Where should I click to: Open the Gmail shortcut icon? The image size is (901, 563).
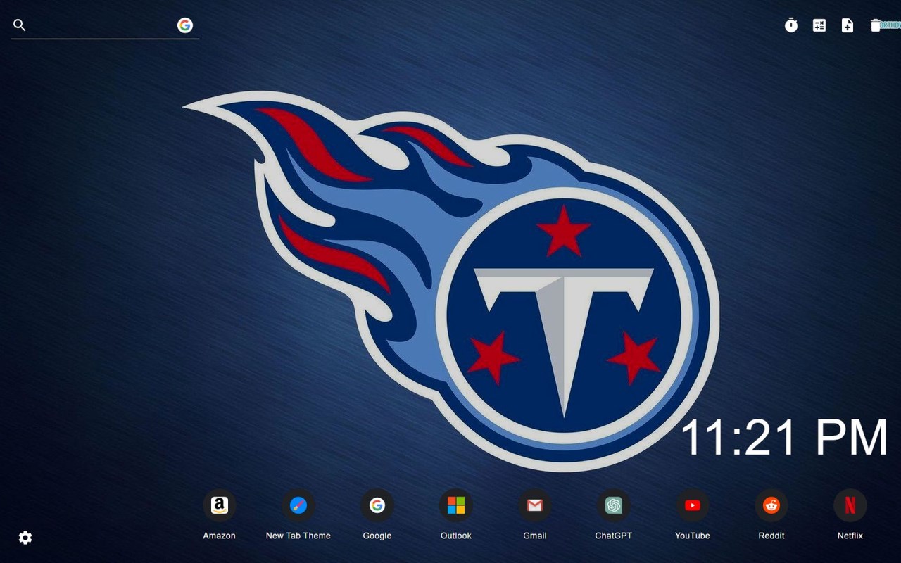535,505
